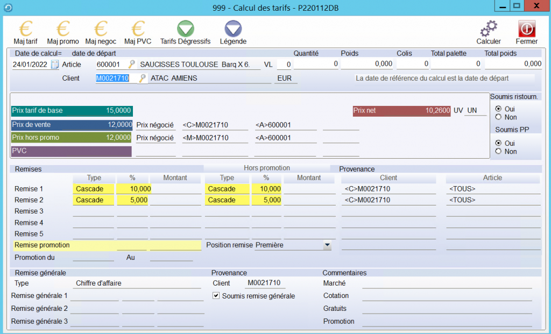Select Oui under Soumis PP

pos(498,143)
